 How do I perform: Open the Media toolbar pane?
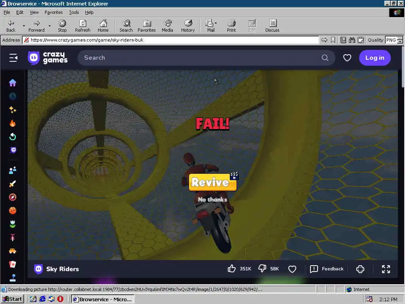pos(167,26)
